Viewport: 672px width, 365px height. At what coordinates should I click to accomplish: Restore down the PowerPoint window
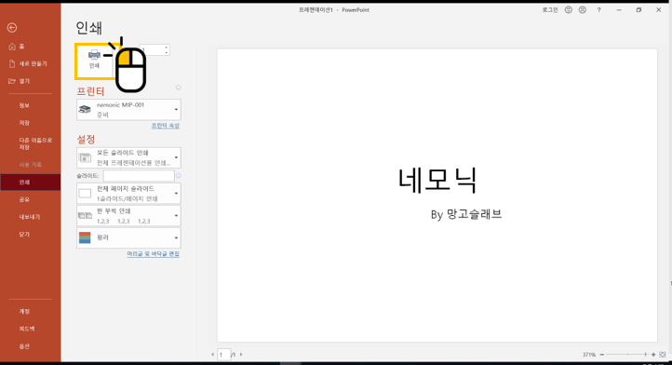tap(639, 10)
